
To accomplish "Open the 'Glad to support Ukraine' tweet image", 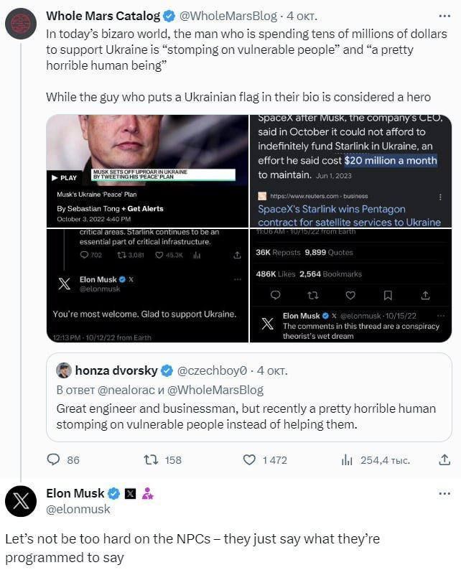I will click(146, 286).
